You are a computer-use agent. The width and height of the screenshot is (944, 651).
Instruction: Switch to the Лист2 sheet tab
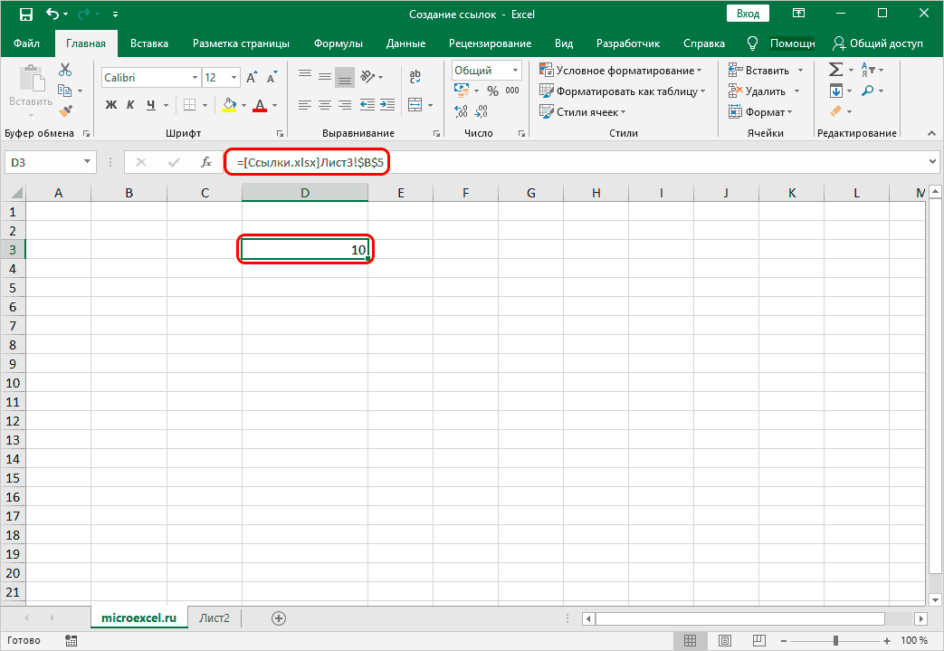[215, 618]
